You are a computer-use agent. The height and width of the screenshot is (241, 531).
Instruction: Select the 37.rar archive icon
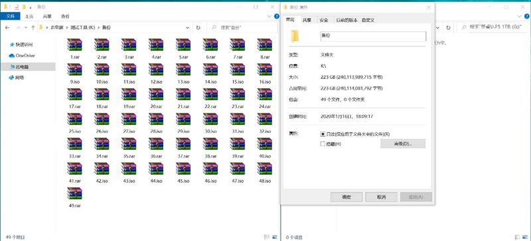[183, 144]
